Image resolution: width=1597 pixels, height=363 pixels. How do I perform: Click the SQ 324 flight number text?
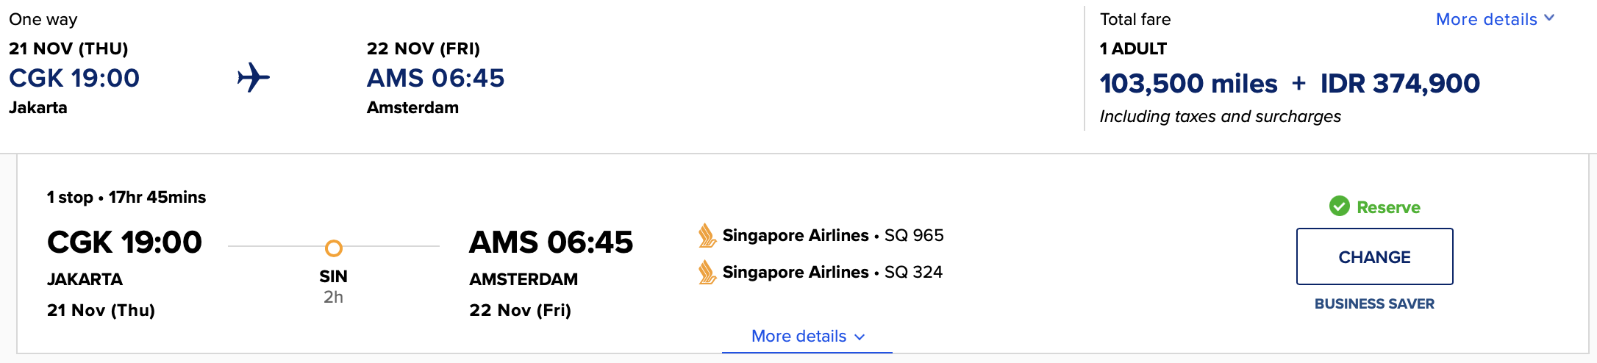click(913, 272)
